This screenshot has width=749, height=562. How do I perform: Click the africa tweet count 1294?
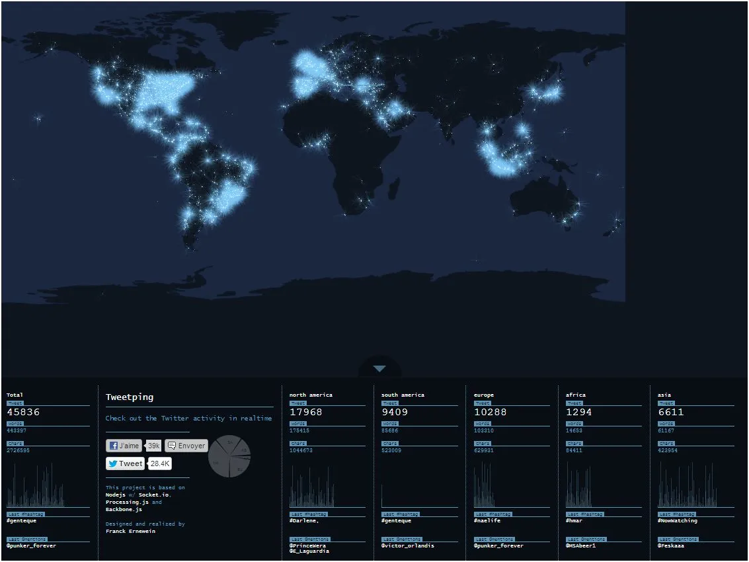tap(579, 412)
